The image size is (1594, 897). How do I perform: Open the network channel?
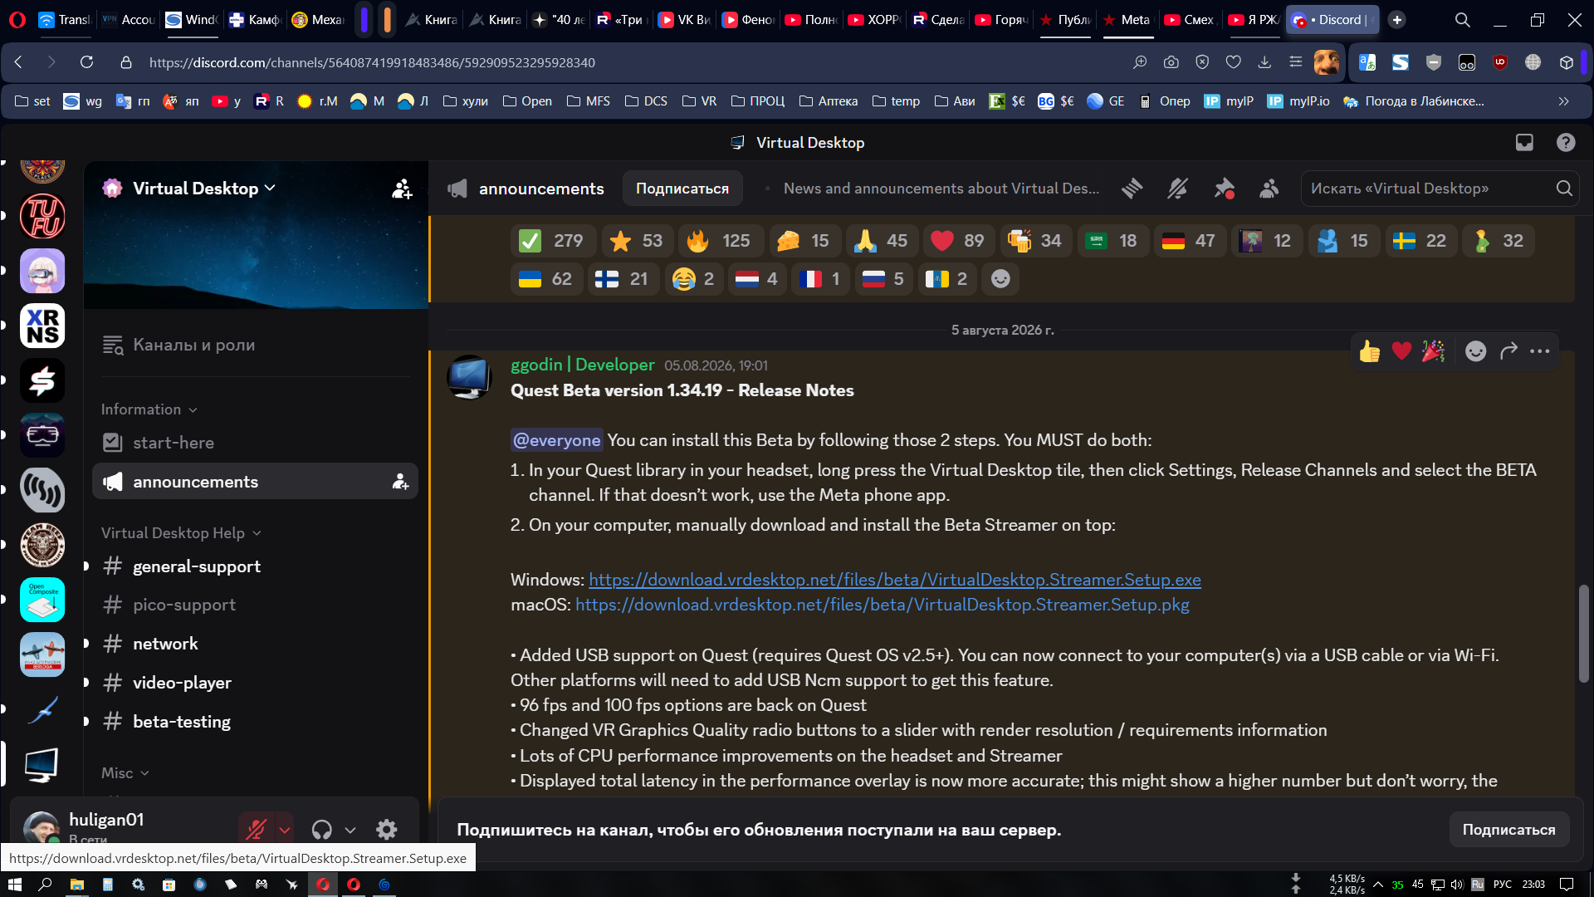pyautogui.click(x=255, y=644)
